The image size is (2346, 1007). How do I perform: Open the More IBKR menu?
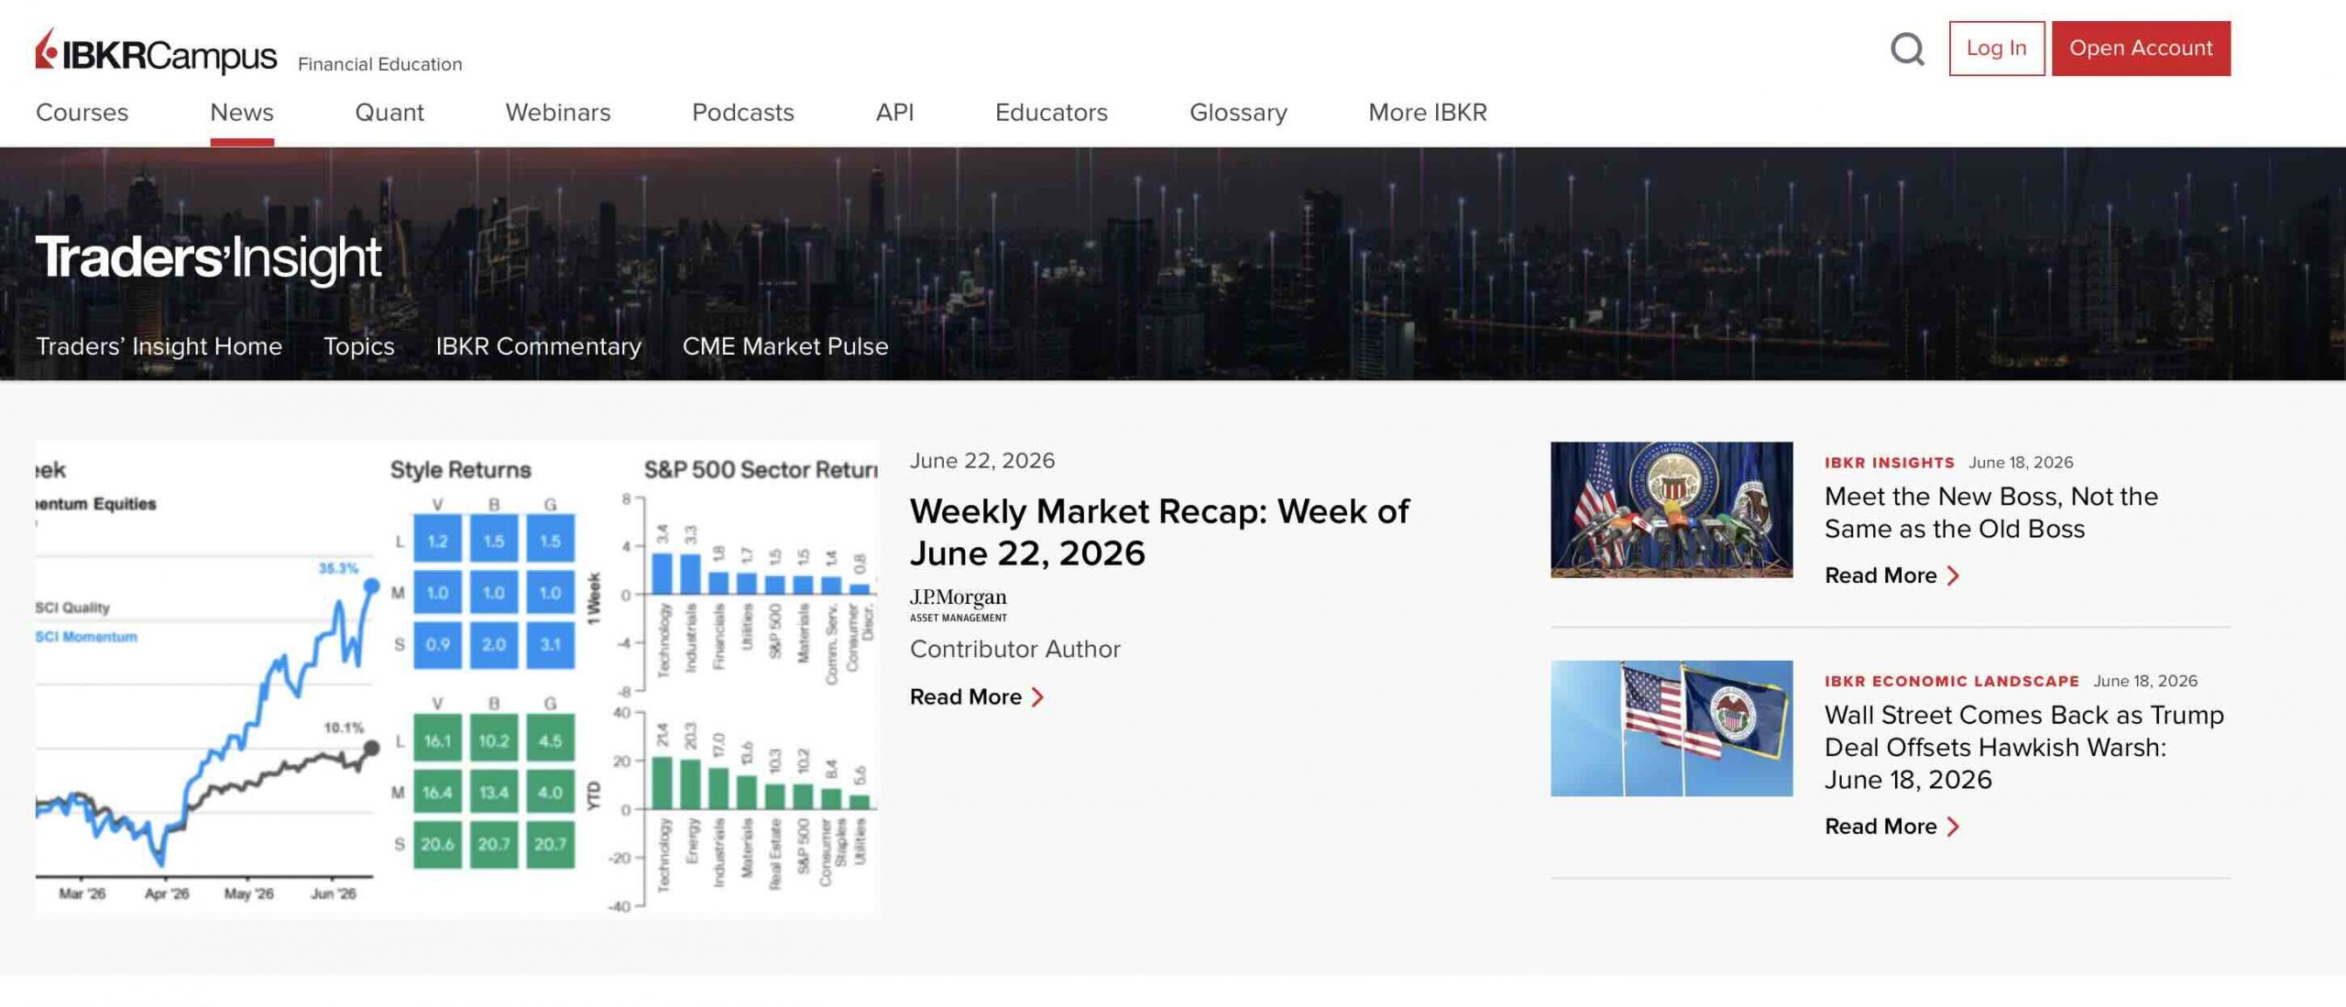pyautogui.click(x=1428, y=113)
